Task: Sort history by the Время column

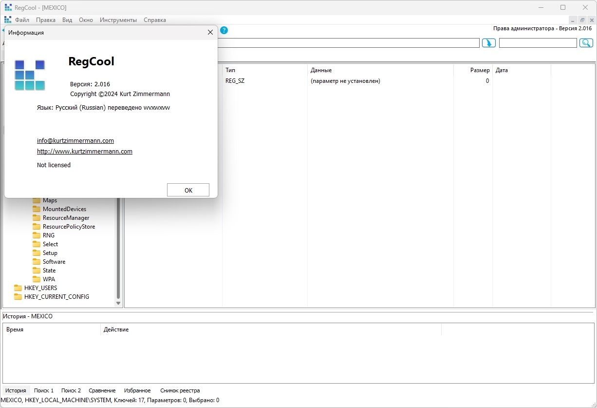Action: [52, 330]
